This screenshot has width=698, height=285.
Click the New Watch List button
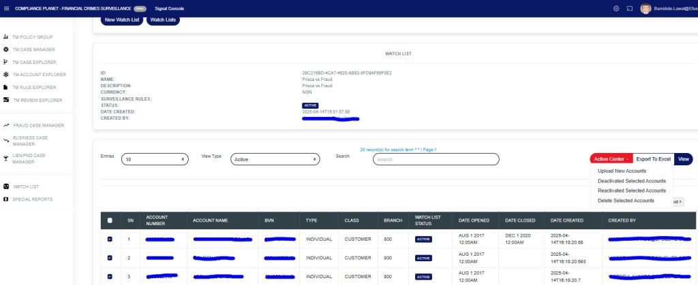pos(121,20)
